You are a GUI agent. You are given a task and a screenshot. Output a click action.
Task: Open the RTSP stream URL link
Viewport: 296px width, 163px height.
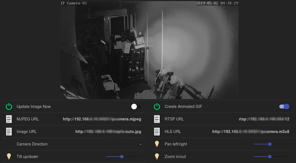264,119
